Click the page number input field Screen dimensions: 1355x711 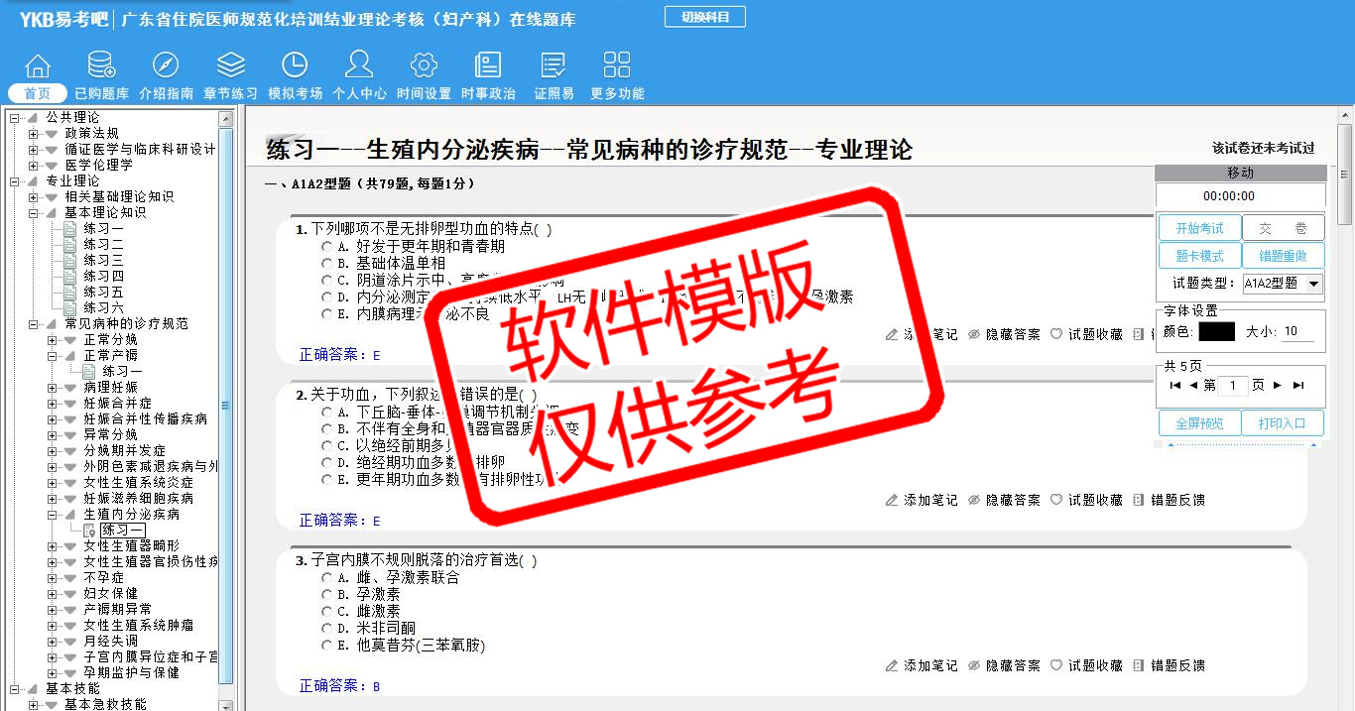click(x=1232, y=385)
